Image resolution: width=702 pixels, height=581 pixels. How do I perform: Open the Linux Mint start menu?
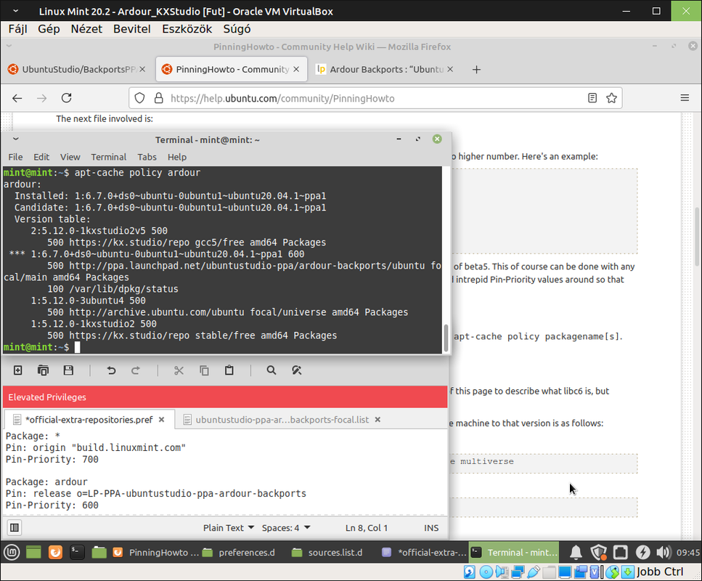(x=12, y=552)
